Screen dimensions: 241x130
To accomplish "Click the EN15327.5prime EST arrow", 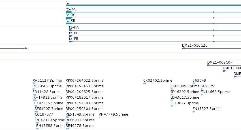I will pyautogui.click(x=194, y=112).
